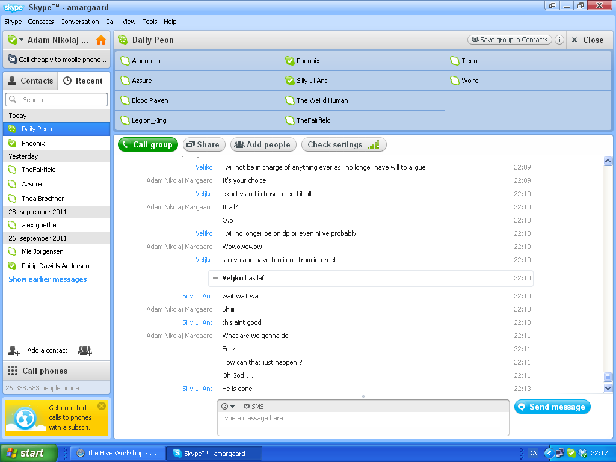The height and width of the screenshot is (462, 616).
Task: Select Wolfe participant
Action: [x=528, y=81]
